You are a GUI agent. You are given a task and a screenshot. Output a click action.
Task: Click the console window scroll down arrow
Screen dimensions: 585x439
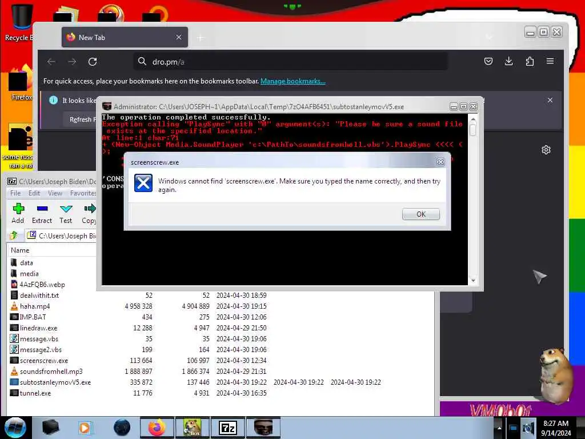473,280
